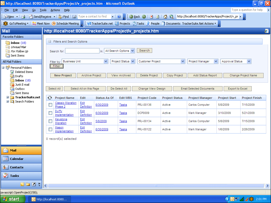Screen dimensions: 271x203
Task: Check the Classic Migration Phase 2 checkbox
Action: click(x=50, y=105)
